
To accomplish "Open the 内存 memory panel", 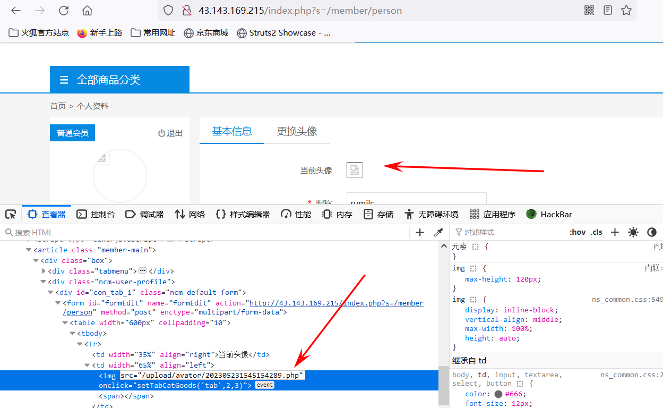I will coord(337,214).
